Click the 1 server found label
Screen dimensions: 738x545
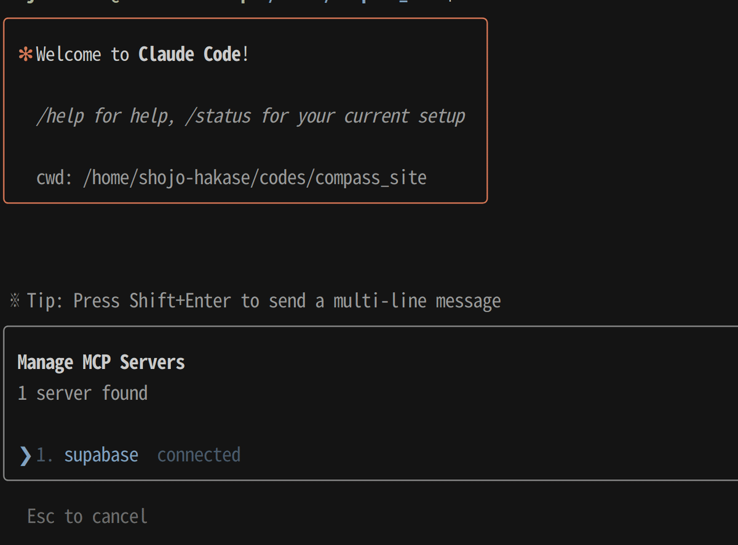tap(82, 392)
